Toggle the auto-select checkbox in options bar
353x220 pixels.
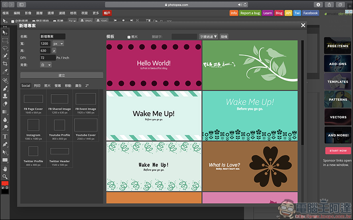pos(13,22)
